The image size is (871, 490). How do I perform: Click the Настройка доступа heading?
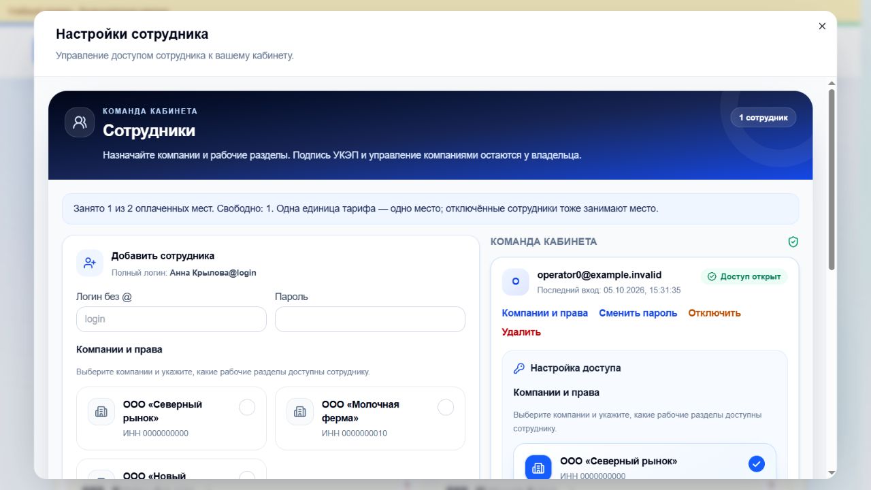(576, 368)
